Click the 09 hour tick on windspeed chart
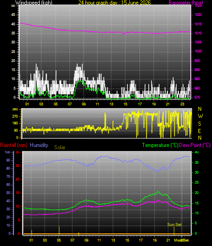212x246 pixels. coord(84,104)
